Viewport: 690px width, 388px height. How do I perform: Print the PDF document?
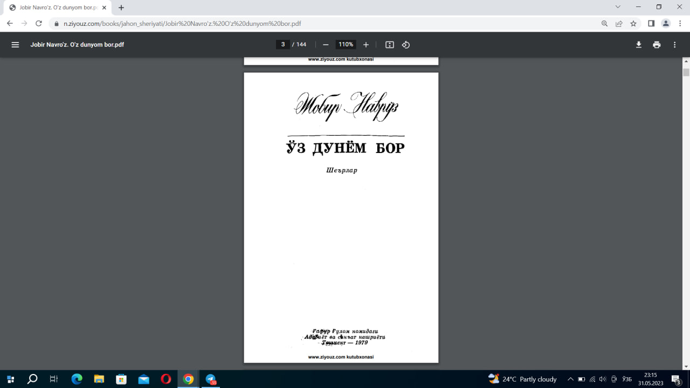click(x=657, y=45)
